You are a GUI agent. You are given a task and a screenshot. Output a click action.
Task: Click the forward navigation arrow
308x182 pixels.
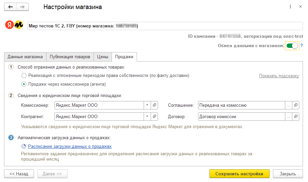pos(22,7)
